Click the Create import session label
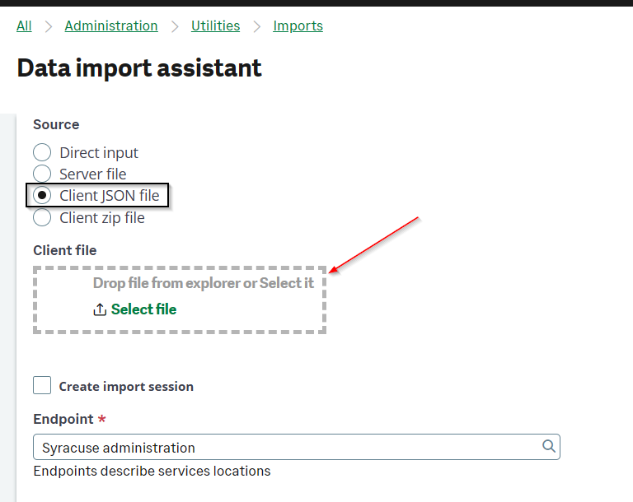The height and width of the screenshot is (502, 633). coord(126,386)
